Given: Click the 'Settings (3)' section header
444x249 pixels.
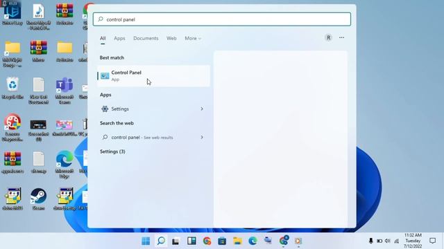Looking at the screenshot, I should point(112,151).
